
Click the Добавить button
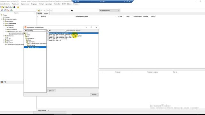pos(52,91)
